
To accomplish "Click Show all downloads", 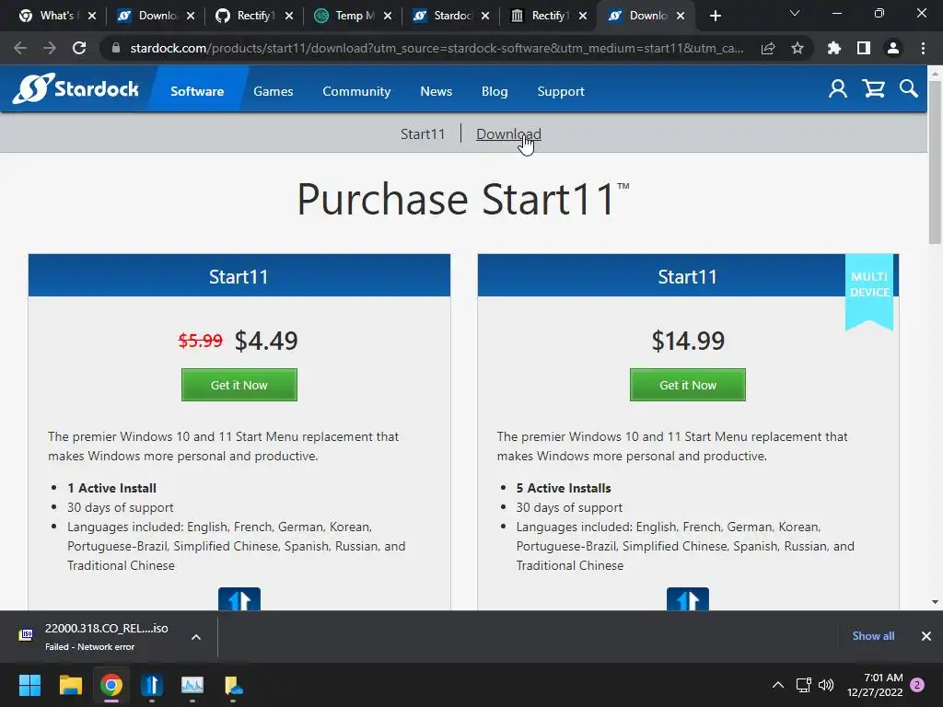I will coord(873,635).
